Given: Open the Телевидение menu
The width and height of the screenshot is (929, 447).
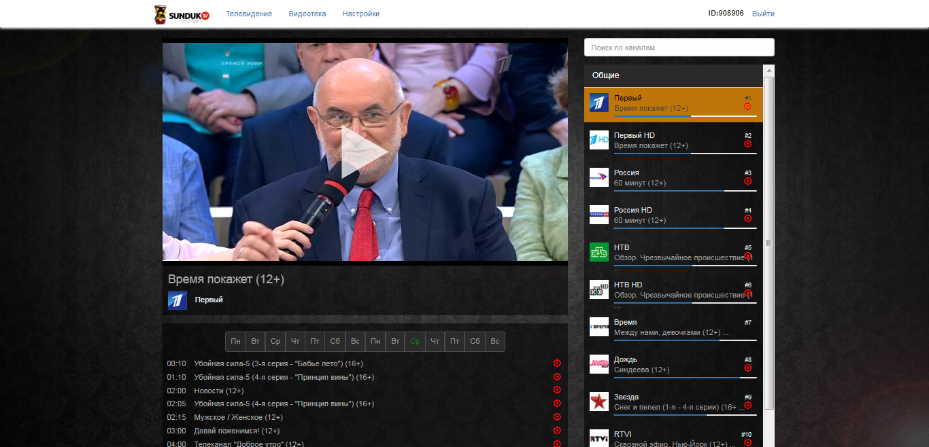Looking at the screenshot, I should (249, 14).
